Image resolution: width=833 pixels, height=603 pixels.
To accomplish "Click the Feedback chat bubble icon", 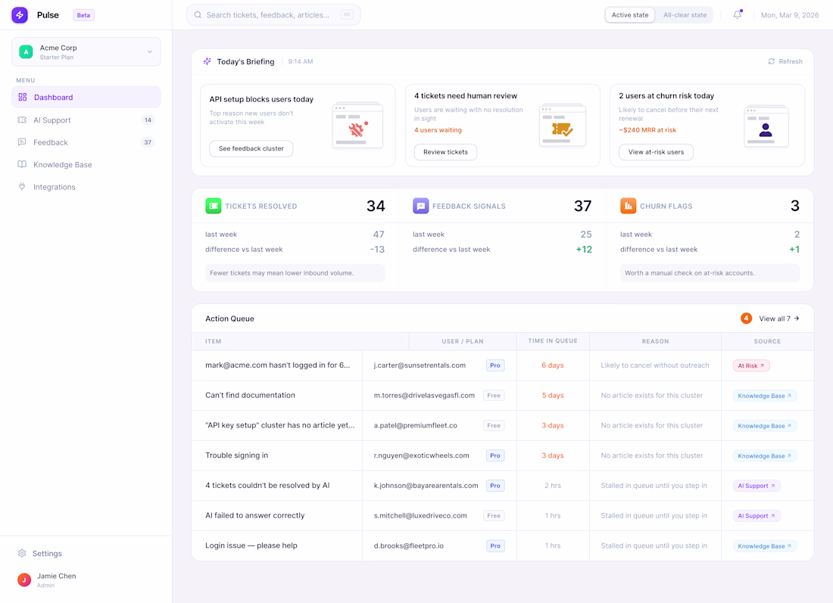I will pos(22,142).
